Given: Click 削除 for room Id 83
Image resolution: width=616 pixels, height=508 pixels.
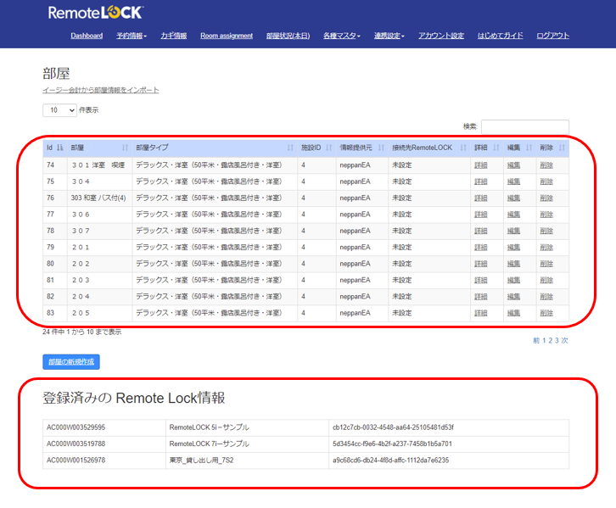Looking at the screenshot, I should [x=546, y=313].
